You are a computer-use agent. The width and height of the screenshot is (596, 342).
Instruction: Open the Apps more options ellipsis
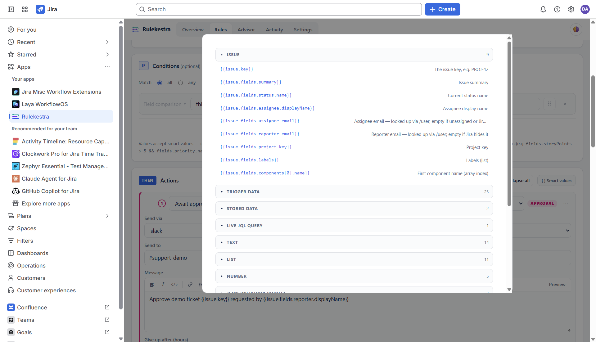coord(107,67)
